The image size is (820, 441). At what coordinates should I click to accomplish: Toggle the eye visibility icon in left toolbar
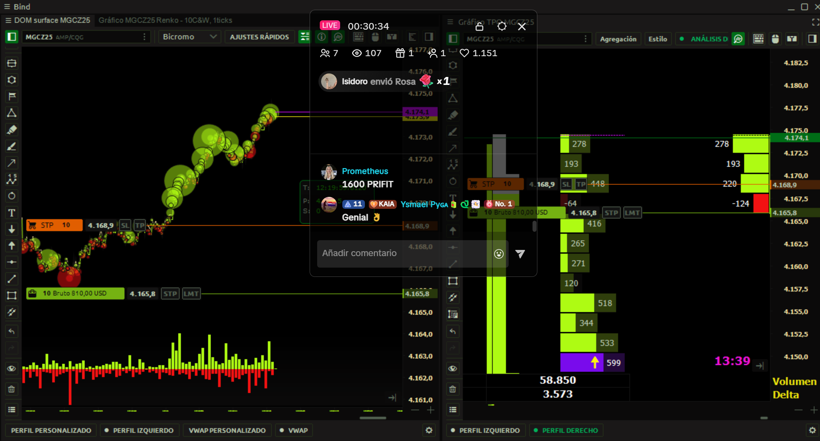pos(11,368)
